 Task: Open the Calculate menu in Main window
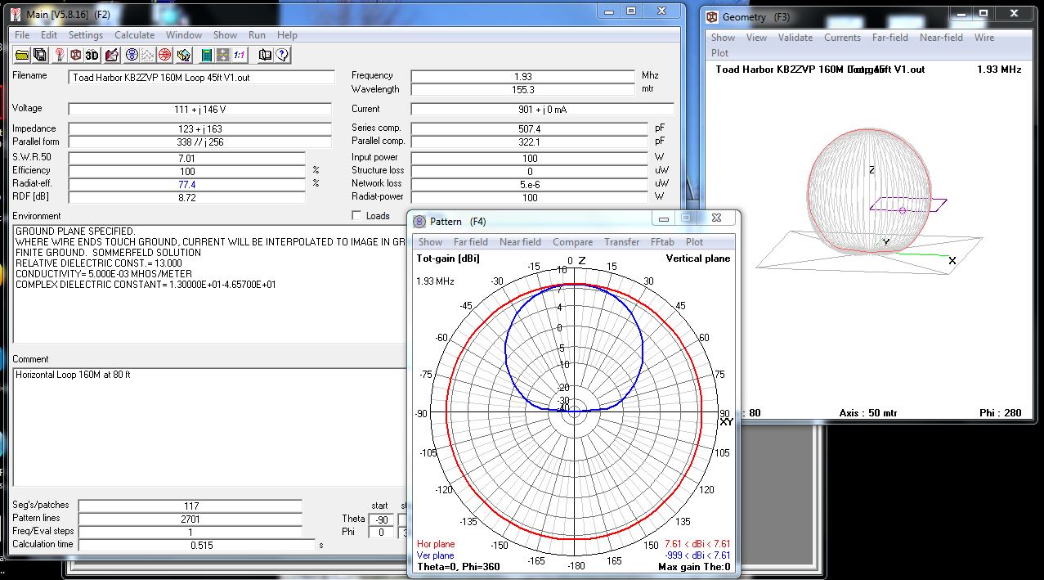pyautogui.click(x=134, y=35)
